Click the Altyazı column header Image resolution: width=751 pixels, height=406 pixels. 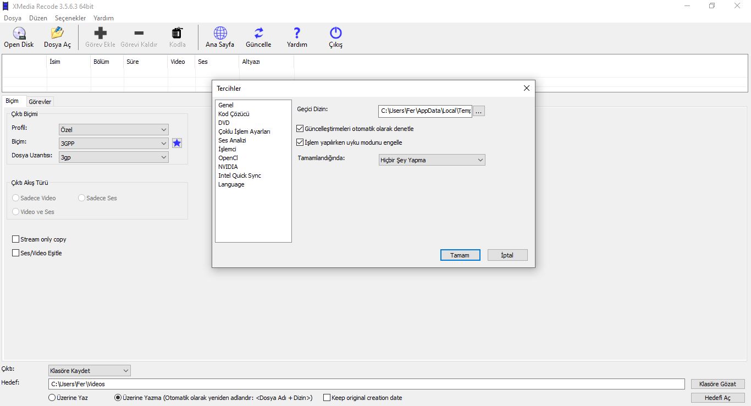(x=267, y=62)
